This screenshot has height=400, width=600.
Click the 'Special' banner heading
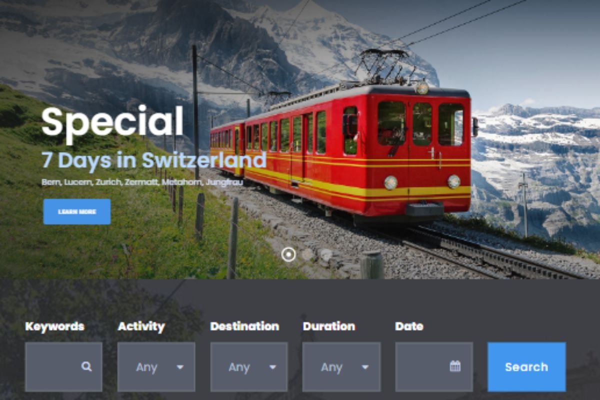click(112, 122)
